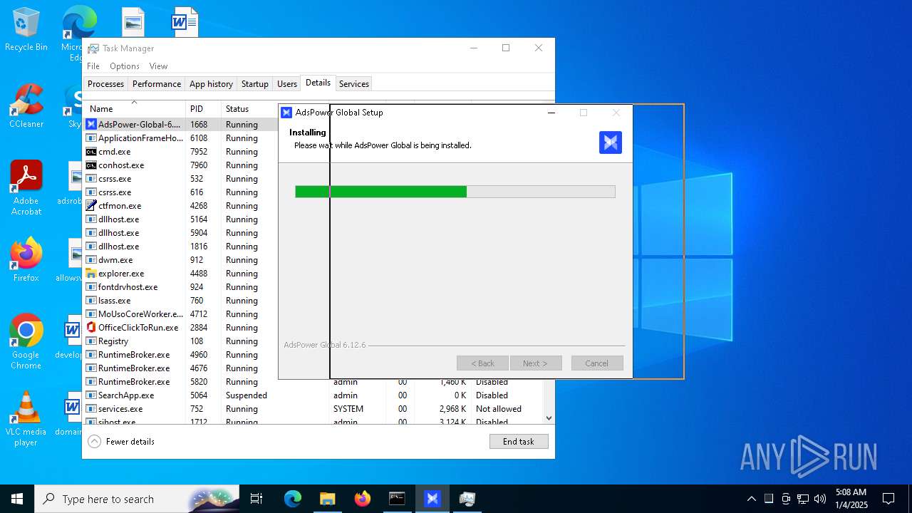Select the ctfmon.exe process
Image resolution: width=912 pixels, height=513 pixels.
[181, 206]
